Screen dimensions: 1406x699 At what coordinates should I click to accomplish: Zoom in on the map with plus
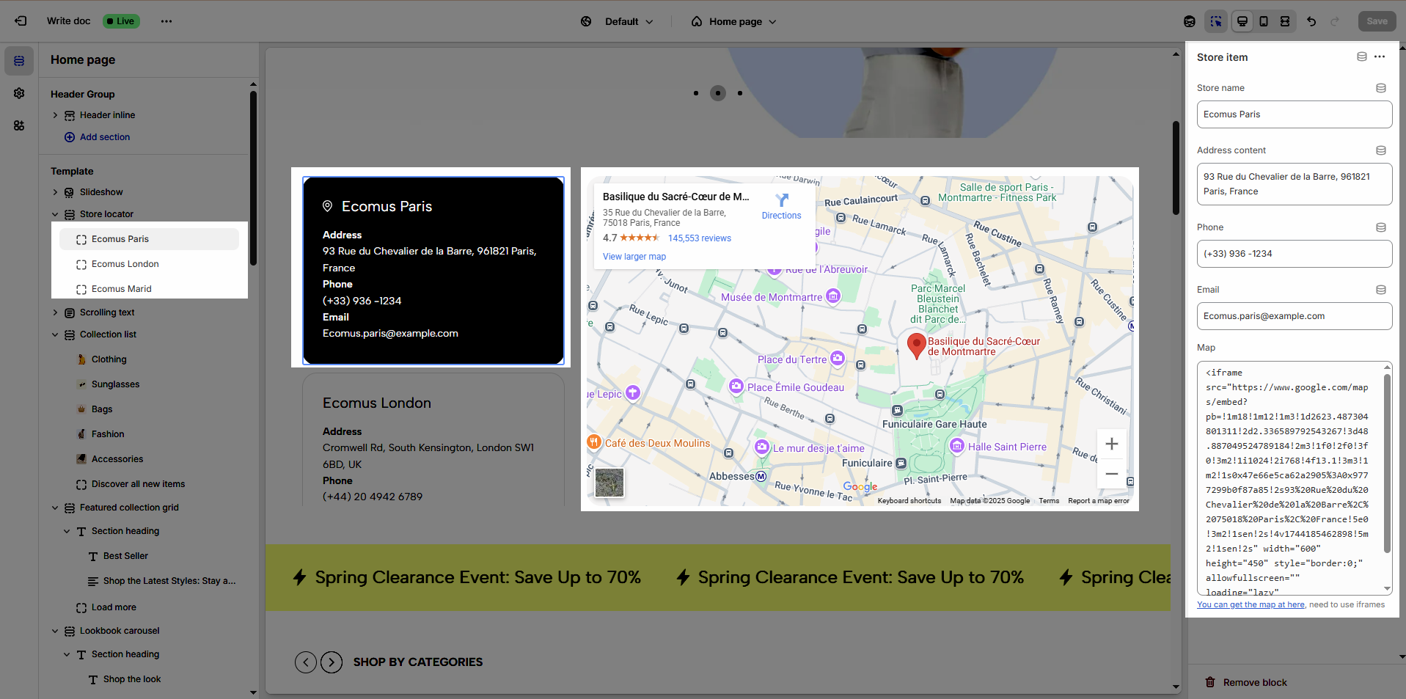(1112, 444)
